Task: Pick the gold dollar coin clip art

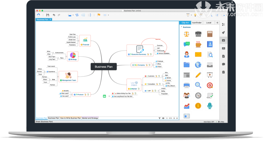Action: point(198,106)
